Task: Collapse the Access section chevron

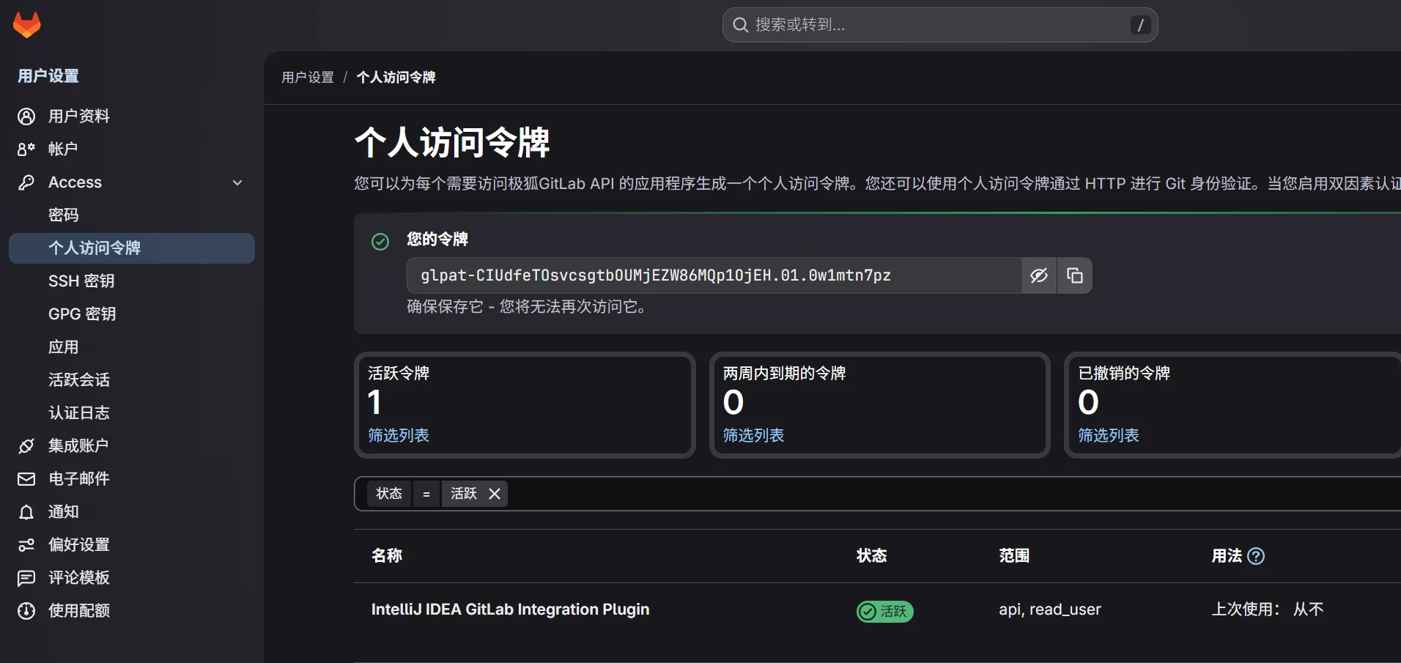Action: coord(237,182)
